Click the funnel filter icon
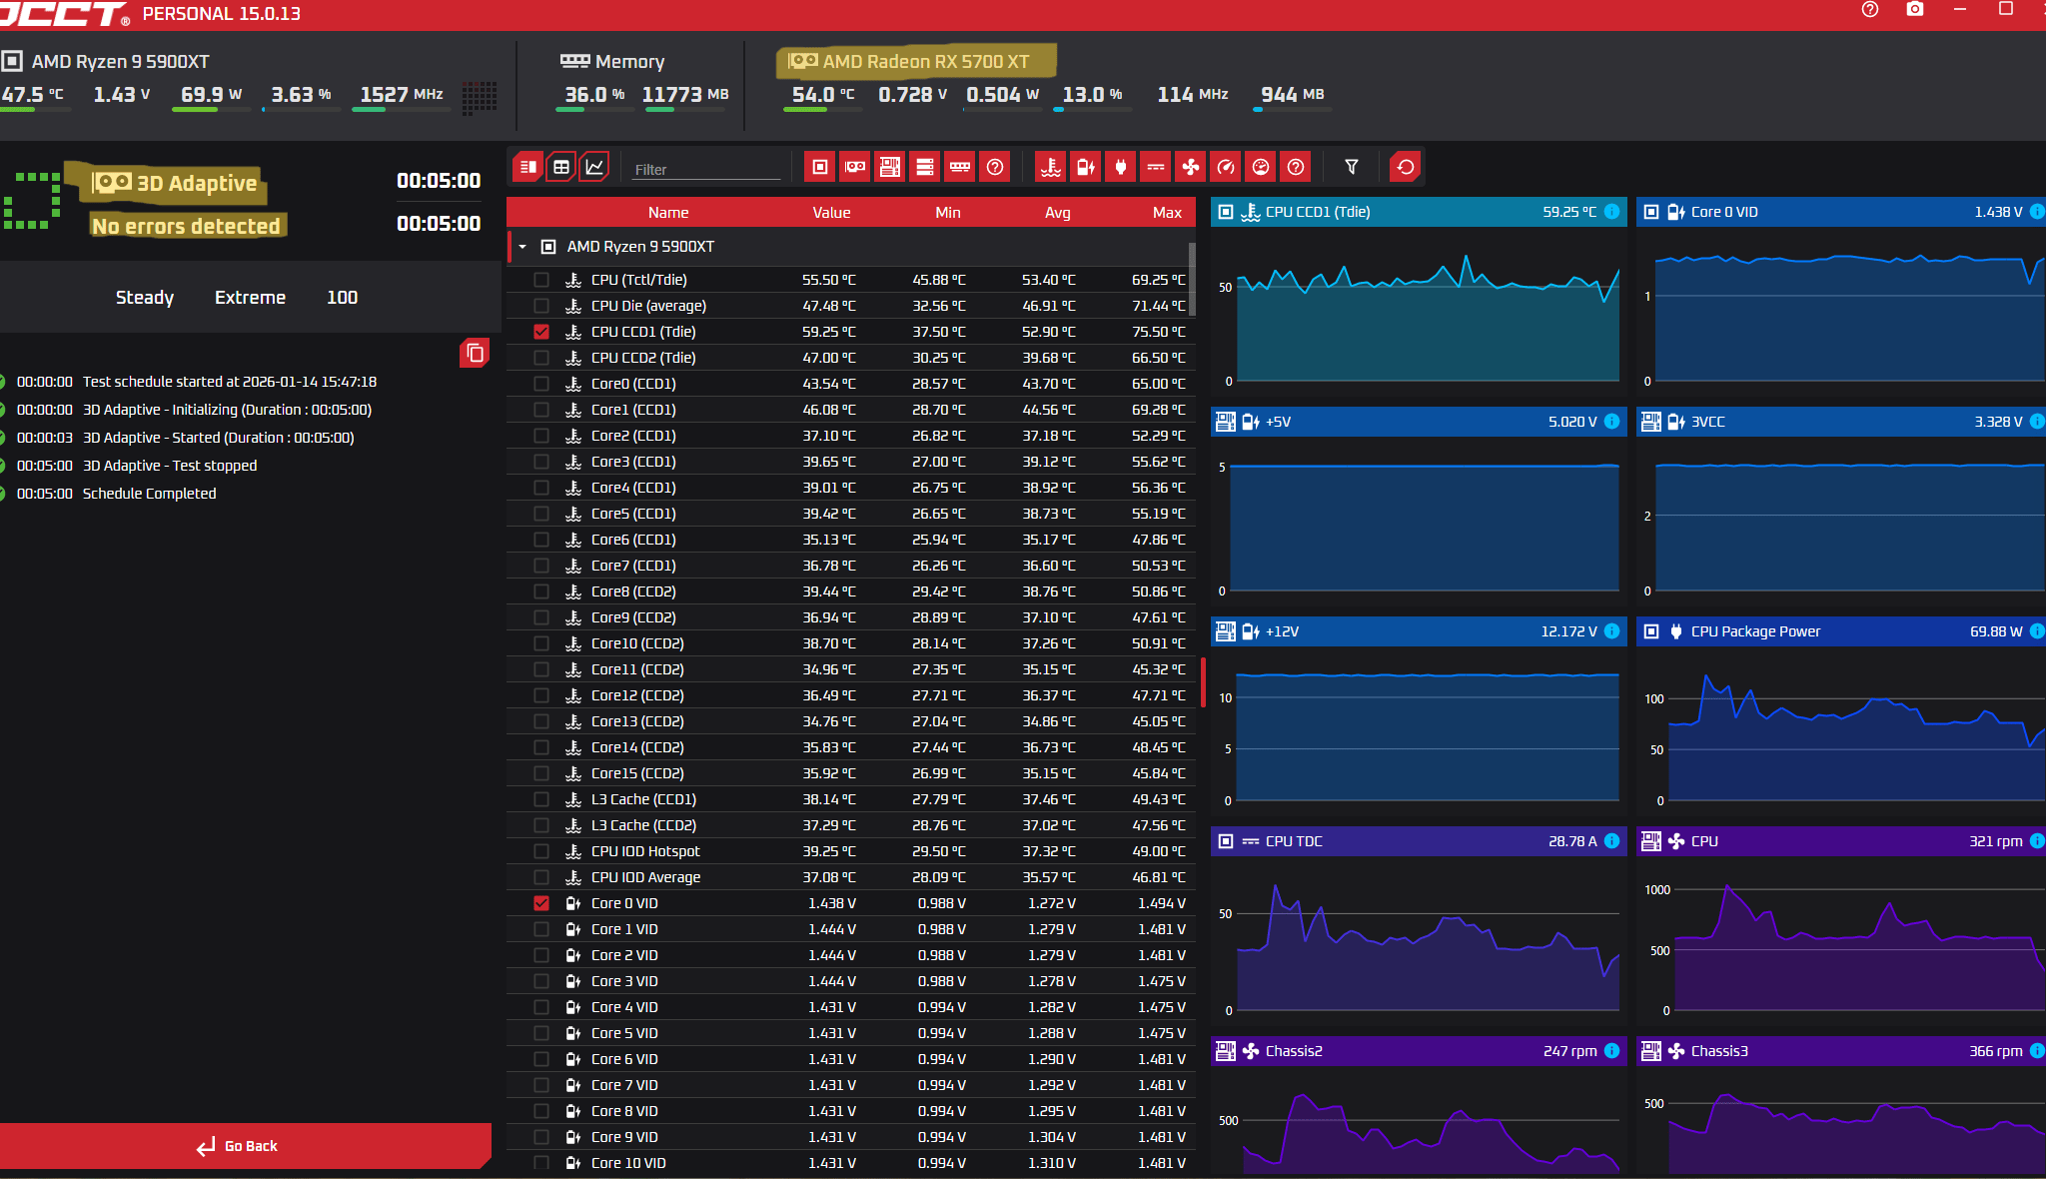This screenshot has width=2046, height=1179. click(1352, 167)
